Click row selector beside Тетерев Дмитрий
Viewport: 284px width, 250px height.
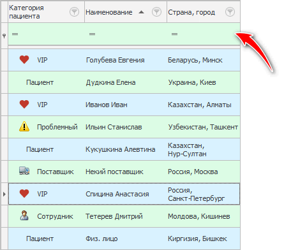4,216
